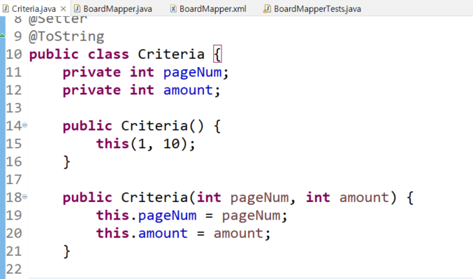Click the green override marker beside line 9
Screen dimensions: 473x279
(2, 36)
